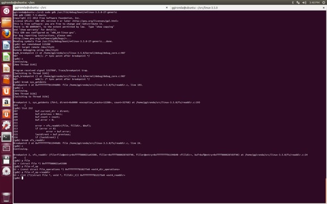Click the final empty (gdb) prompt cursor
Image resolution: width=327 pixels, height=204 pixels.
pos(22,178)
